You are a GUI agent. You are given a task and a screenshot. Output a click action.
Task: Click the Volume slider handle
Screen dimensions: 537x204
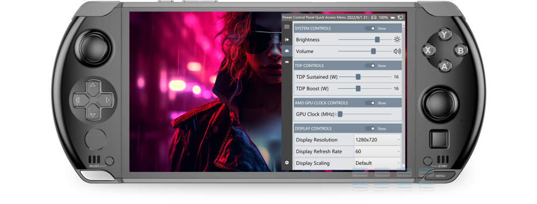point(373,51)
